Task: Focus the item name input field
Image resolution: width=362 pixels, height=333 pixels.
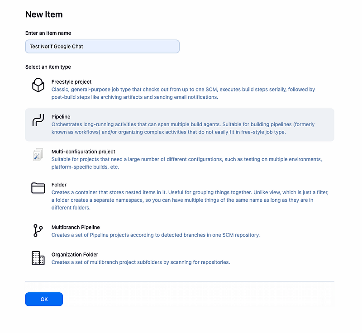Action: coord(102,47)
